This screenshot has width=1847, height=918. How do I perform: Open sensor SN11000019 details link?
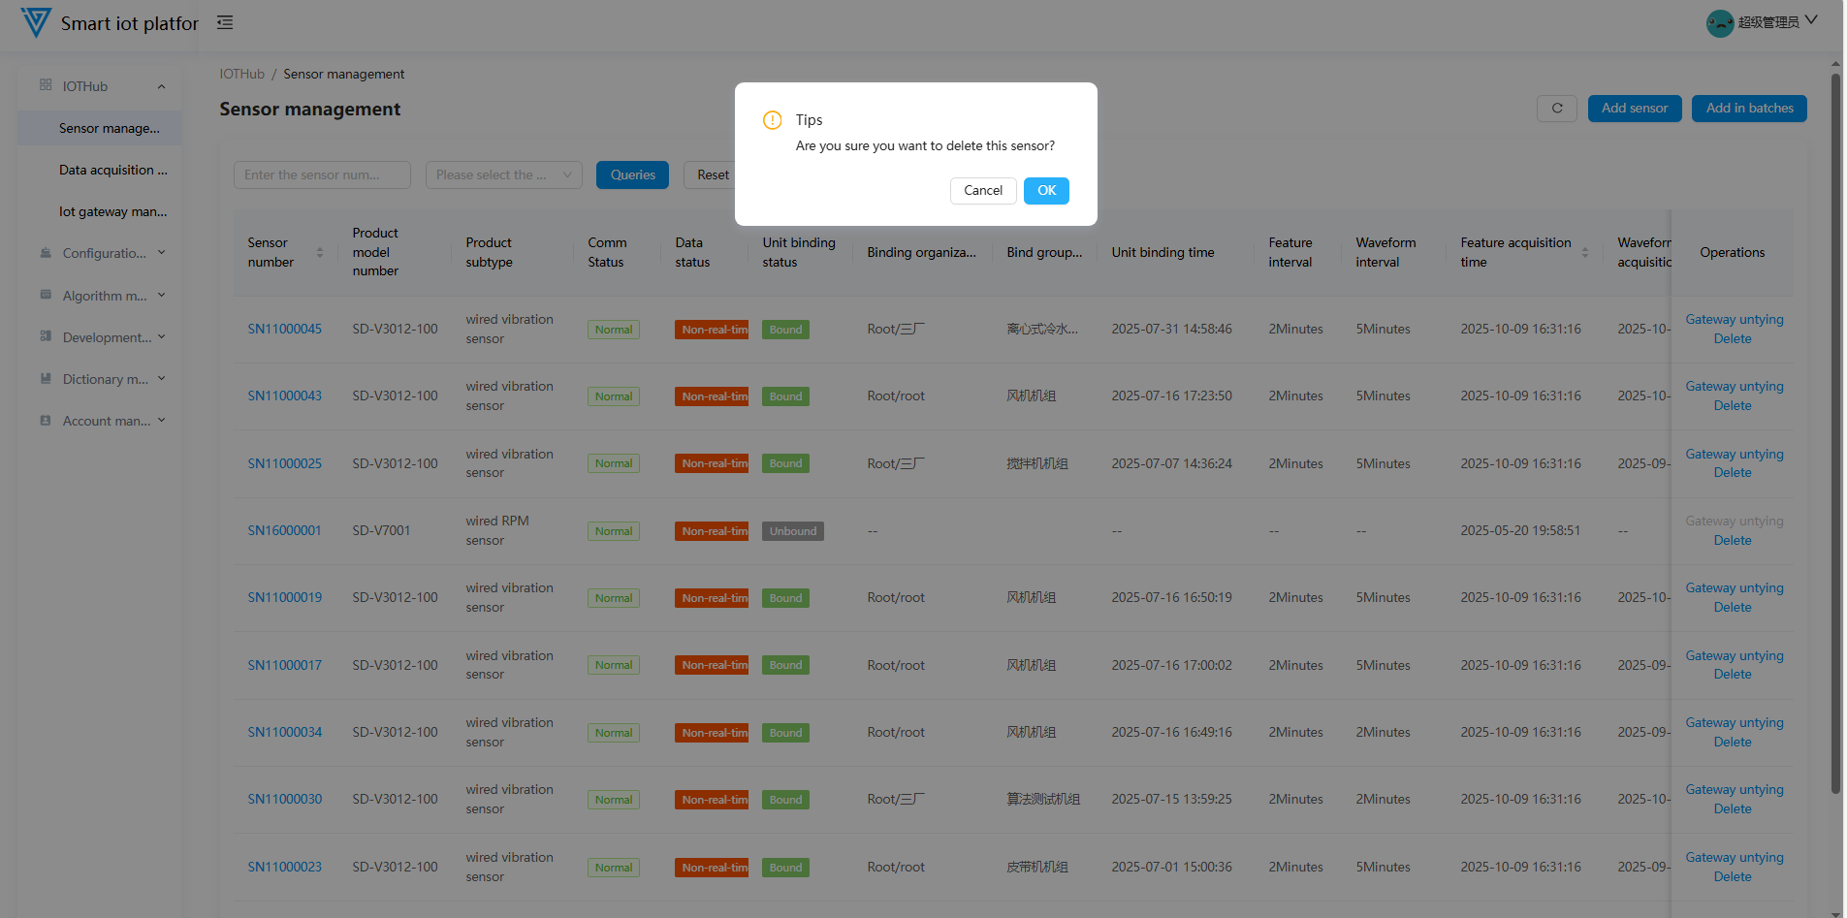(285, 598)
